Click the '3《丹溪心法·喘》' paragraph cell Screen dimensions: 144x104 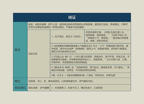pos(90,60)
